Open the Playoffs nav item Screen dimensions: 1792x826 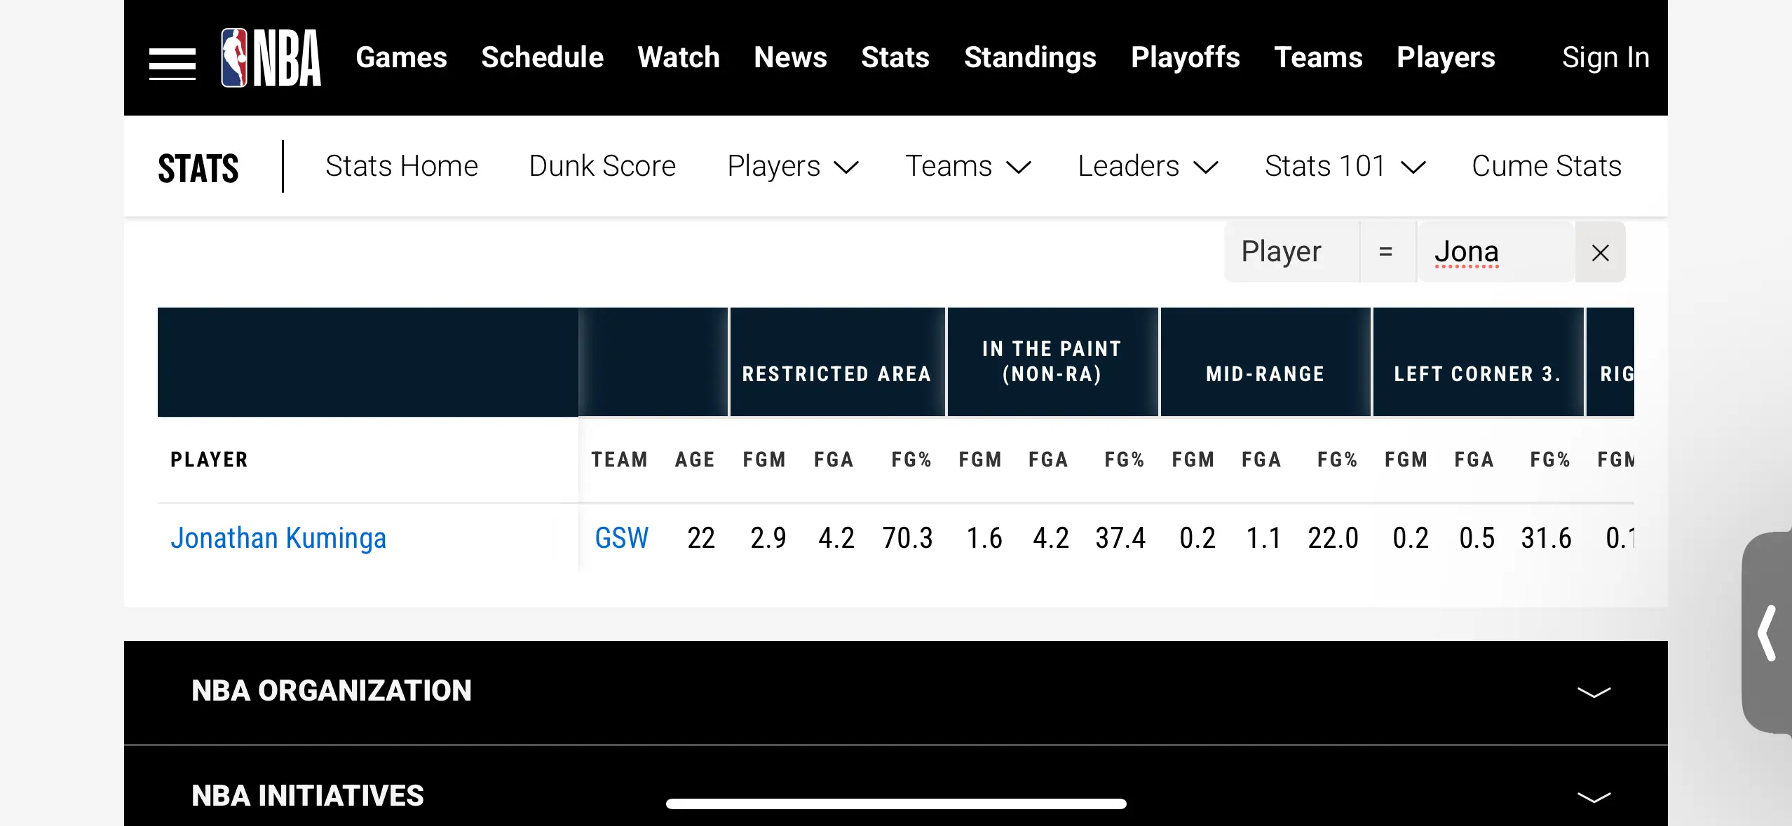(x=1185, y=57)
